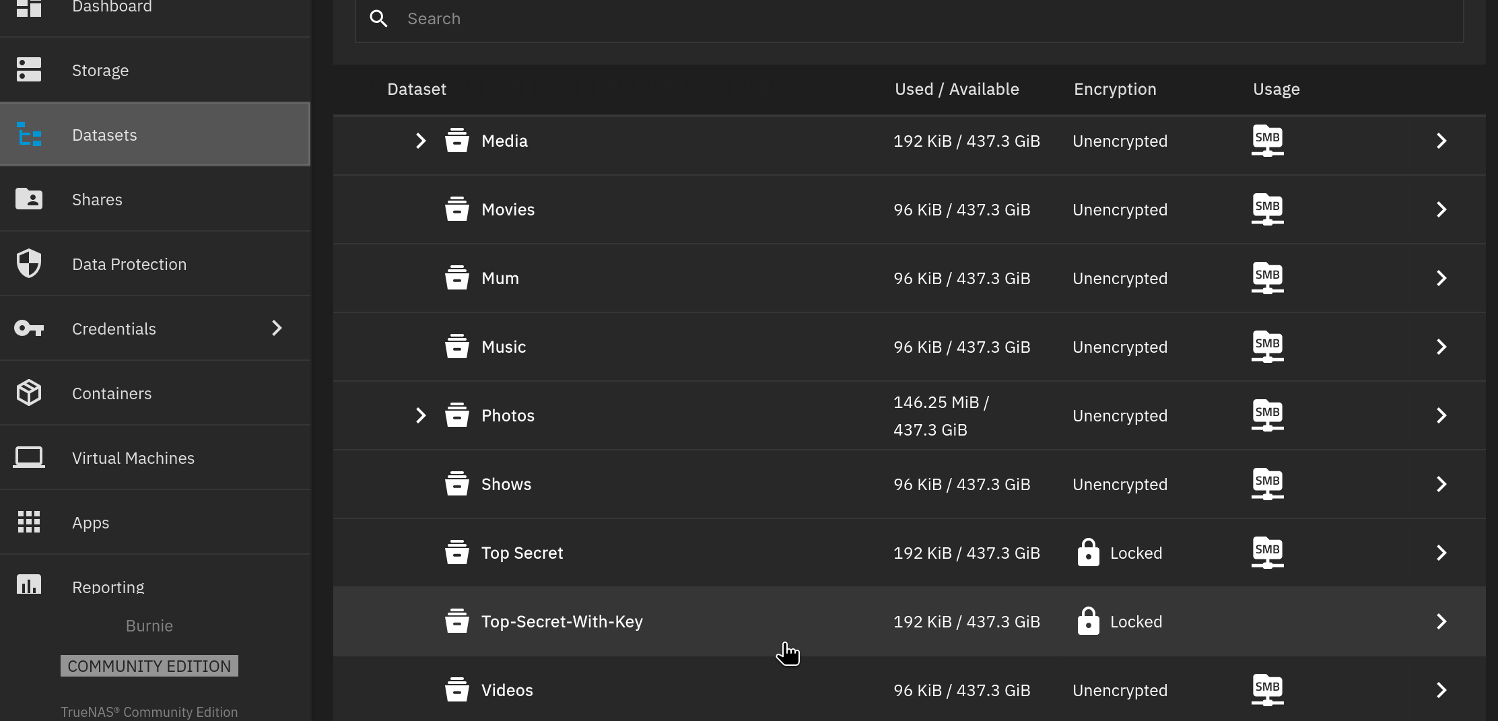1498x721 pixels.
Task: Click the COMMUNITY EDITION badge
Action: [x=149, y=666]
